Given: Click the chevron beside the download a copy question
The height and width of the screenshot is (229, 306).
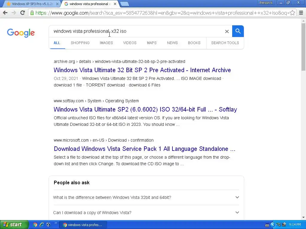Looking at the screenshot, I should point(237,212).
